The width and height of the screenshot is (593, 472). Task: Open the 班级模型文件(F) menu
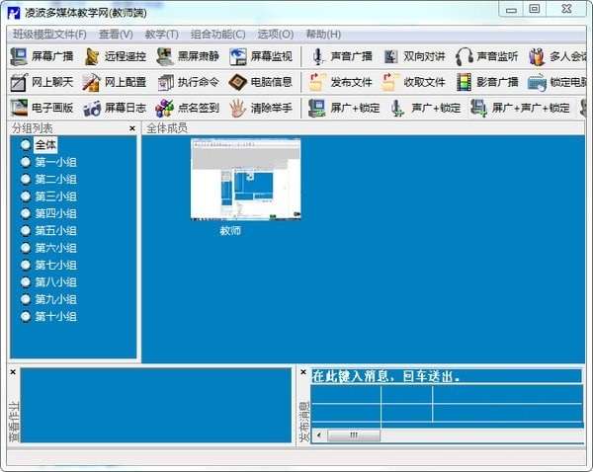(x=49, y=34)
